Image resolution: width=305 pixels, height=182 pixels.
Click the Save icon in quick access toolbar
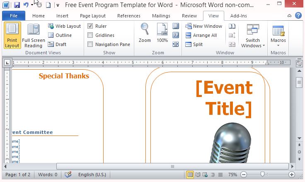click(x=17, y=5)
